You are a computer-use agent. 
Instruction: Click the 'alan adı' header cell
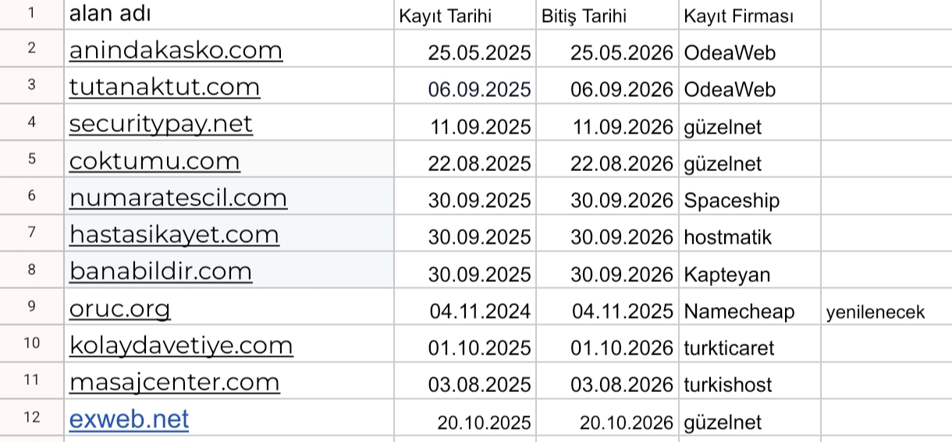click(x=229, y=14)
